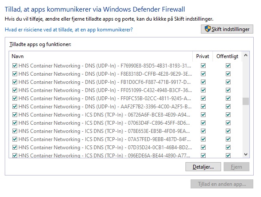Toggle name checkbox for 07A57FED-9EBB rule
The height and width of the screenshot is (197, 261).
point(15,139)
